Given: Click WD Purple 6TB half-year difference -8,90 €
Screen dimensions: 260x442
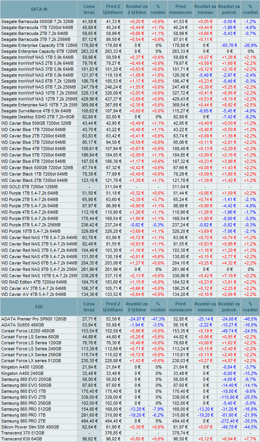Looking at the screenshot, I should [x=229, y=218].
